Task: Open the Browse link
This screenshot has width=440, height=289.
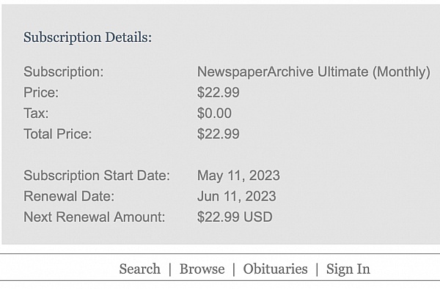Action: pos(202,269)
